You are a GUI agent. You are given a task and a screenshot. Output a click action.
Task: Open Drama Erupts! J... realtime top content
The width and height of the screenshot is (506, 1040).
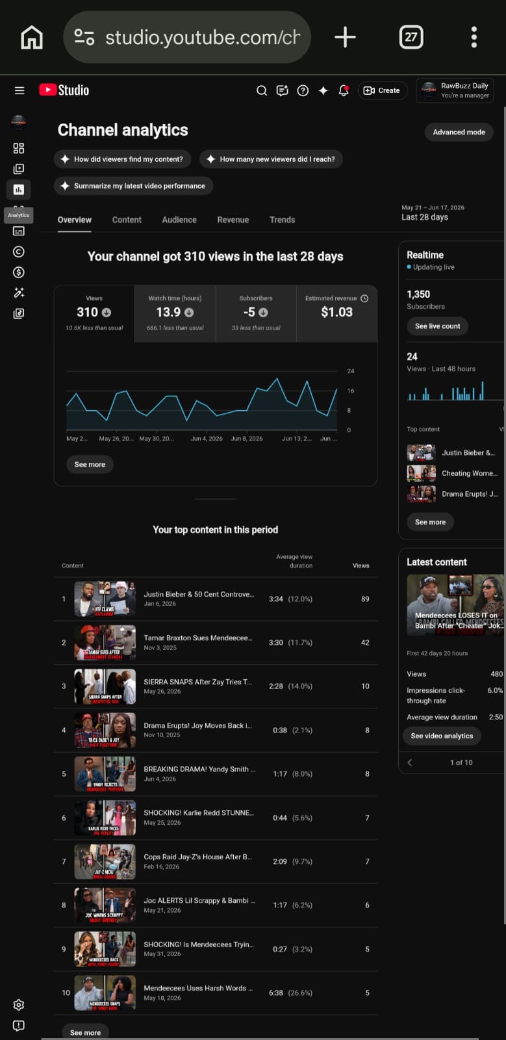[453, 494]
